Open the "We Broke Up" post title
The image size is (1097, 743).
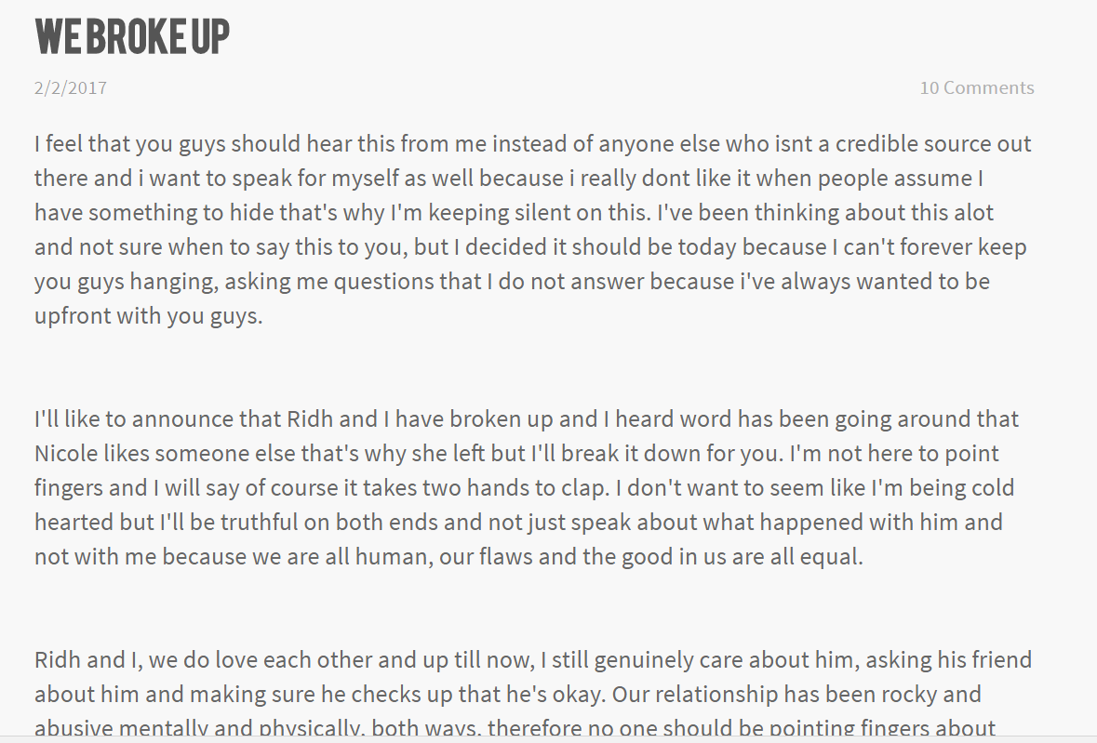point(132,37)
